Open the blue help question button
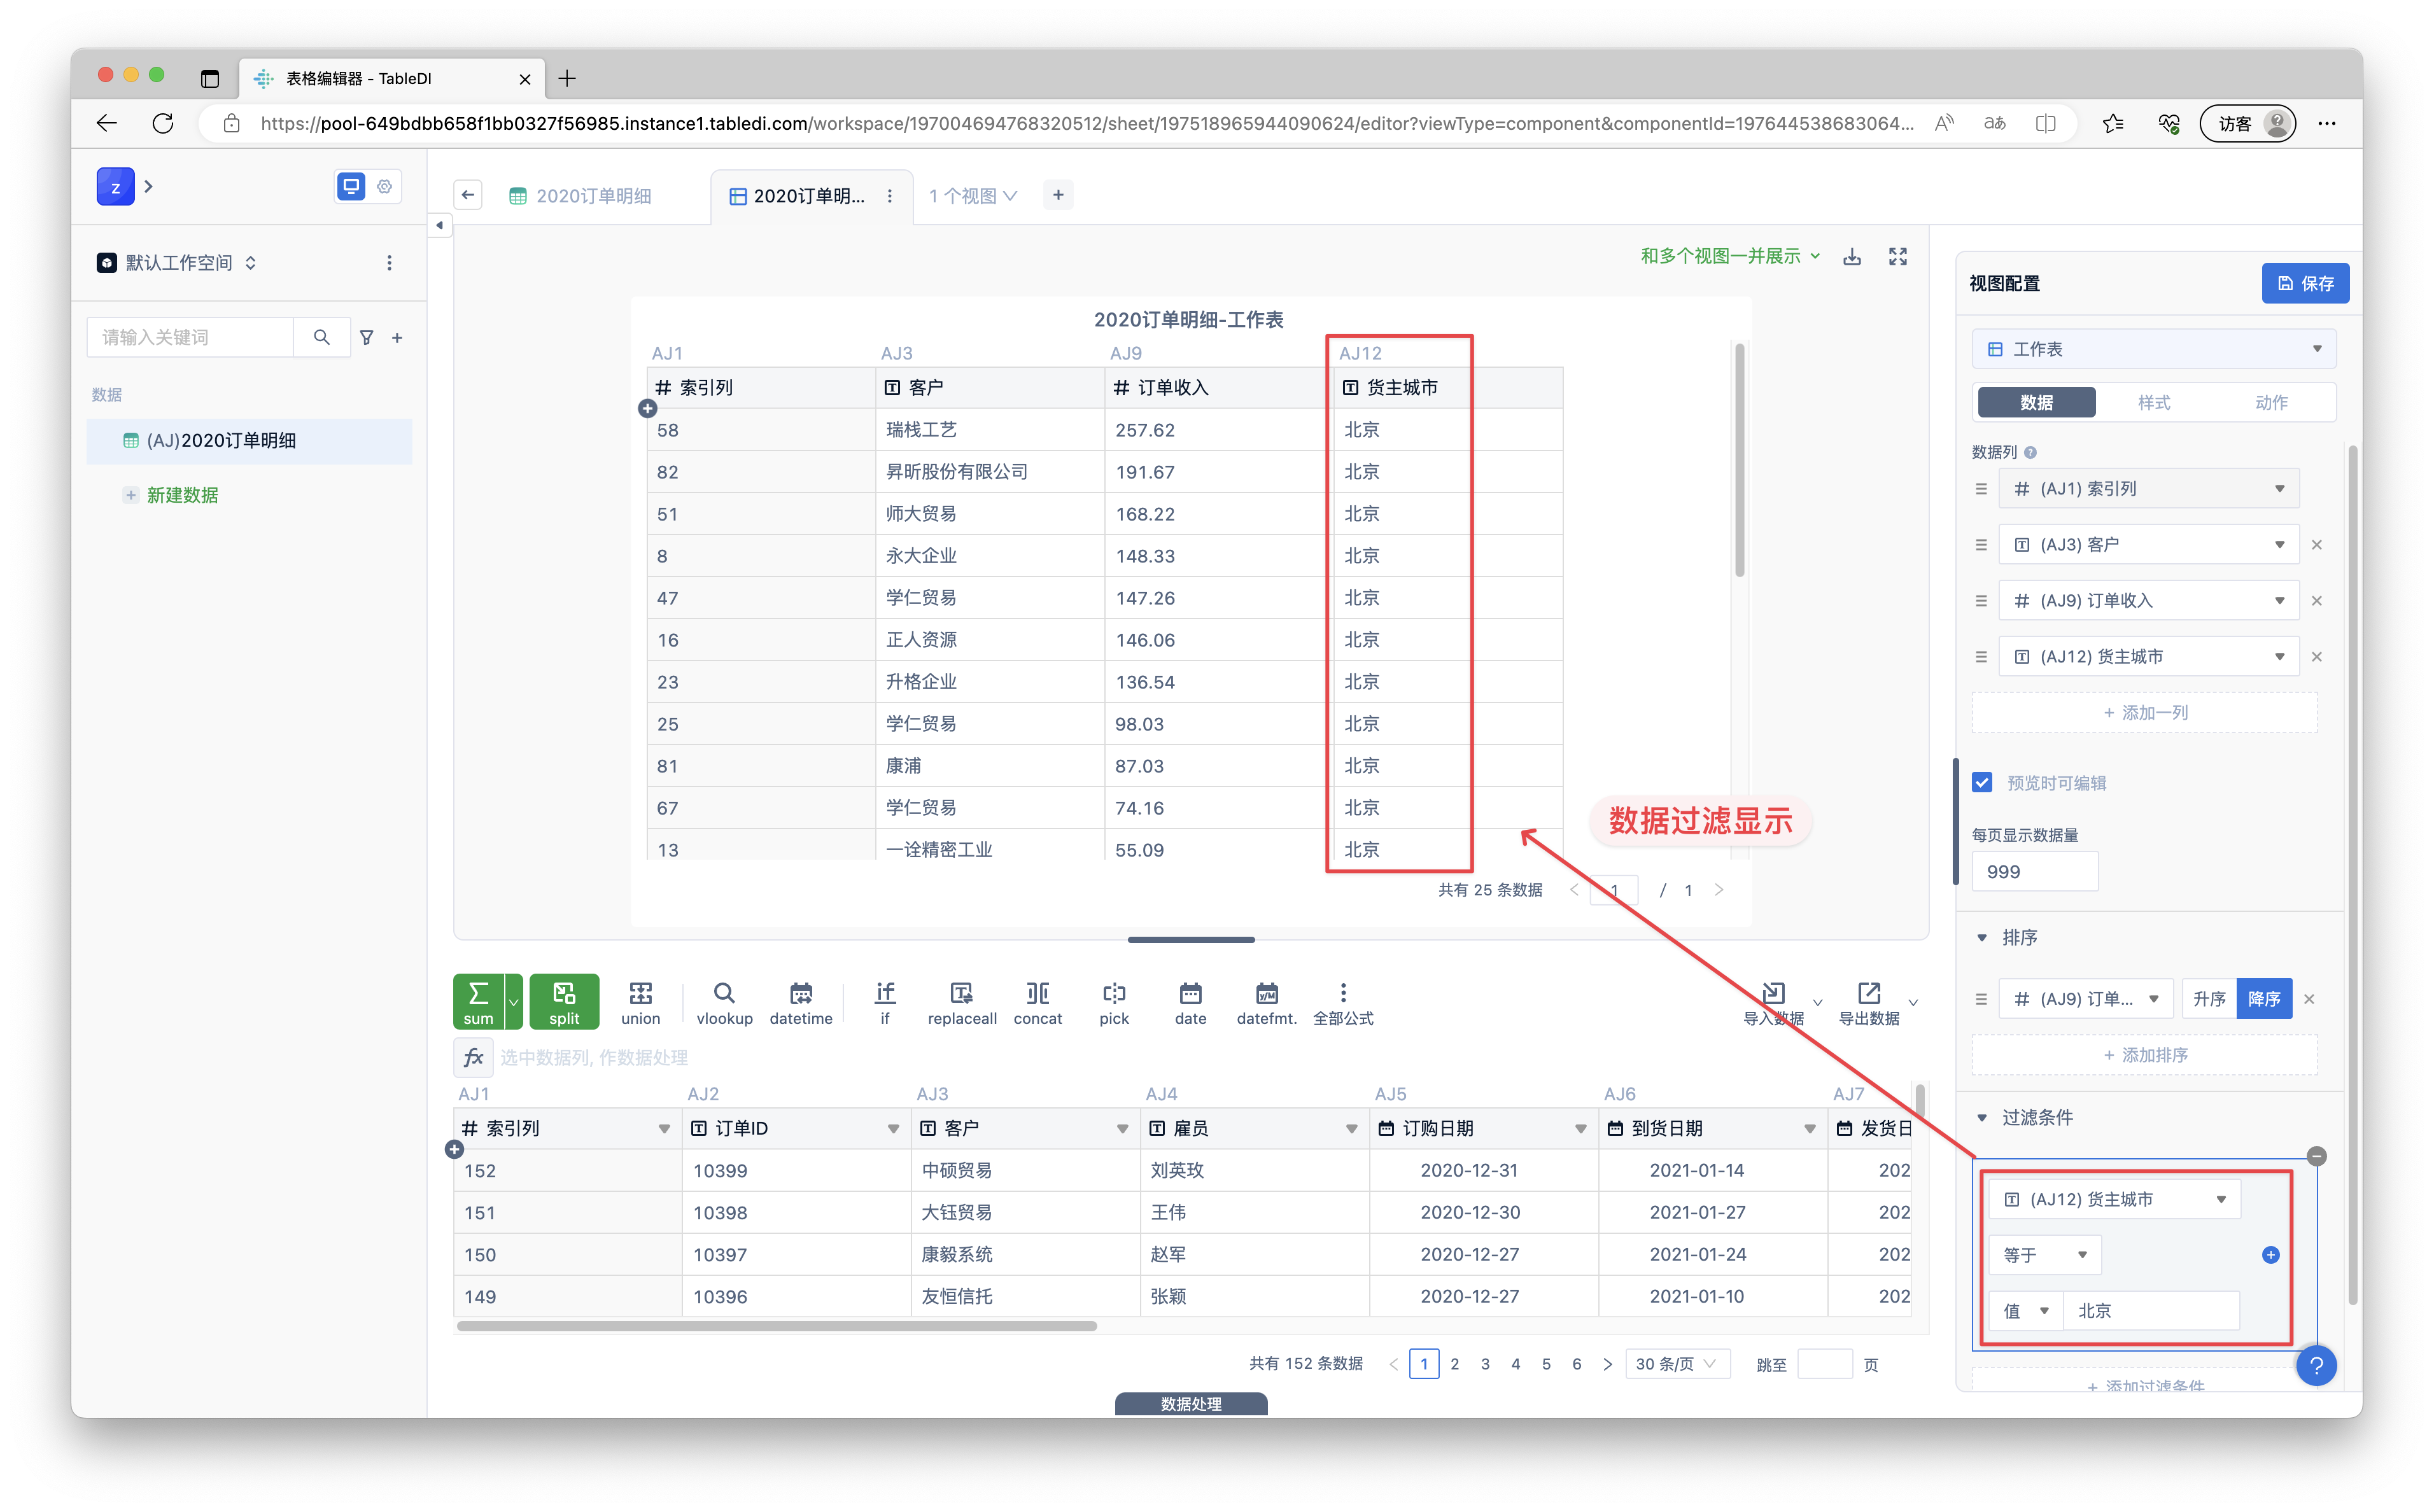Image resolution: width=2434 pixels, height=1512 pixels. pos(2316,1365)
